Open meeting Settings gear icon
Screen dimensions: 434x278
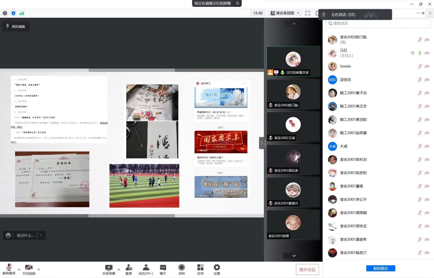[x=217, y=268]
